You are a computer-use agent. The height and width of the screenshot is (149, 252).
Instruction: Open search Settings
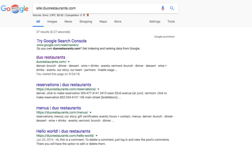coord(155,22)
